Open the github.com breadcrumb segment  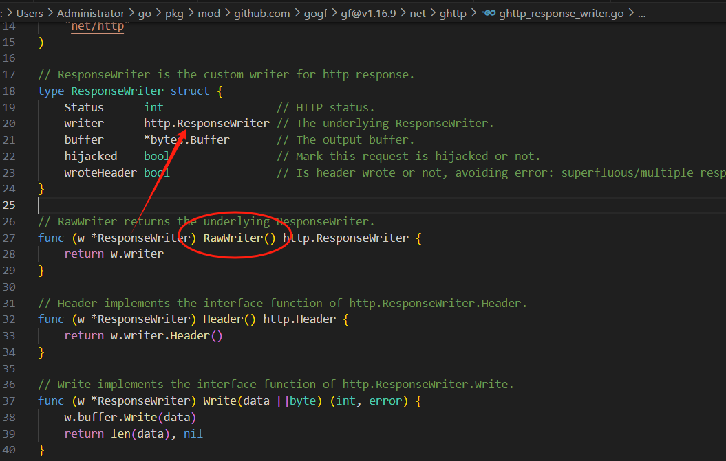(262, 14)
